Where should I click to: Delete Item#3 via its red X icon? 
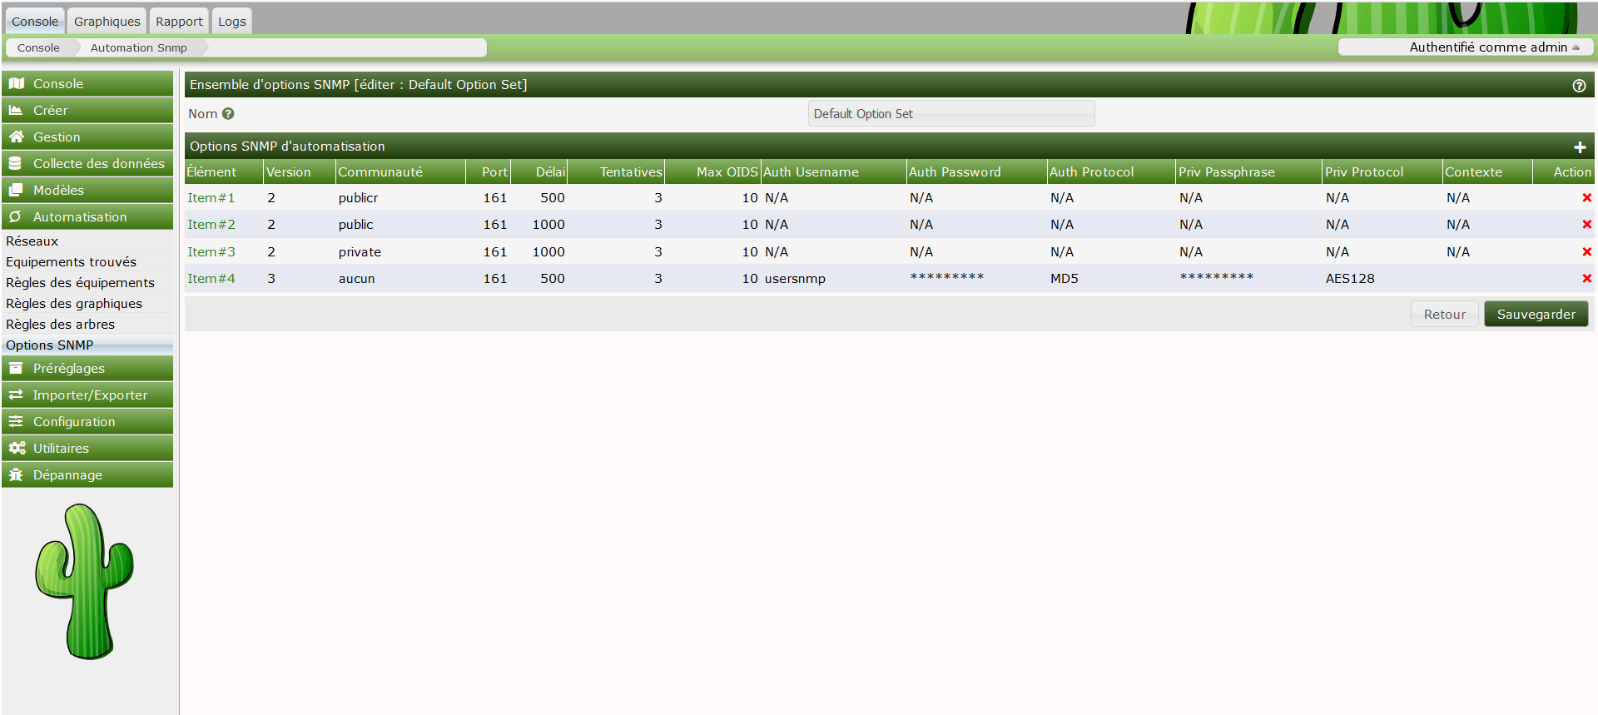[x=1586, y=252]
